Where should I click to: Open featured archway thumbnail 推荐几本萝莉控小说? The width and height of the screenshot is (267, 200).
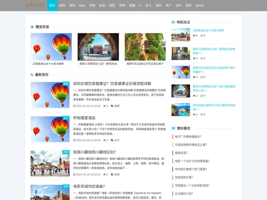(98, 47)
